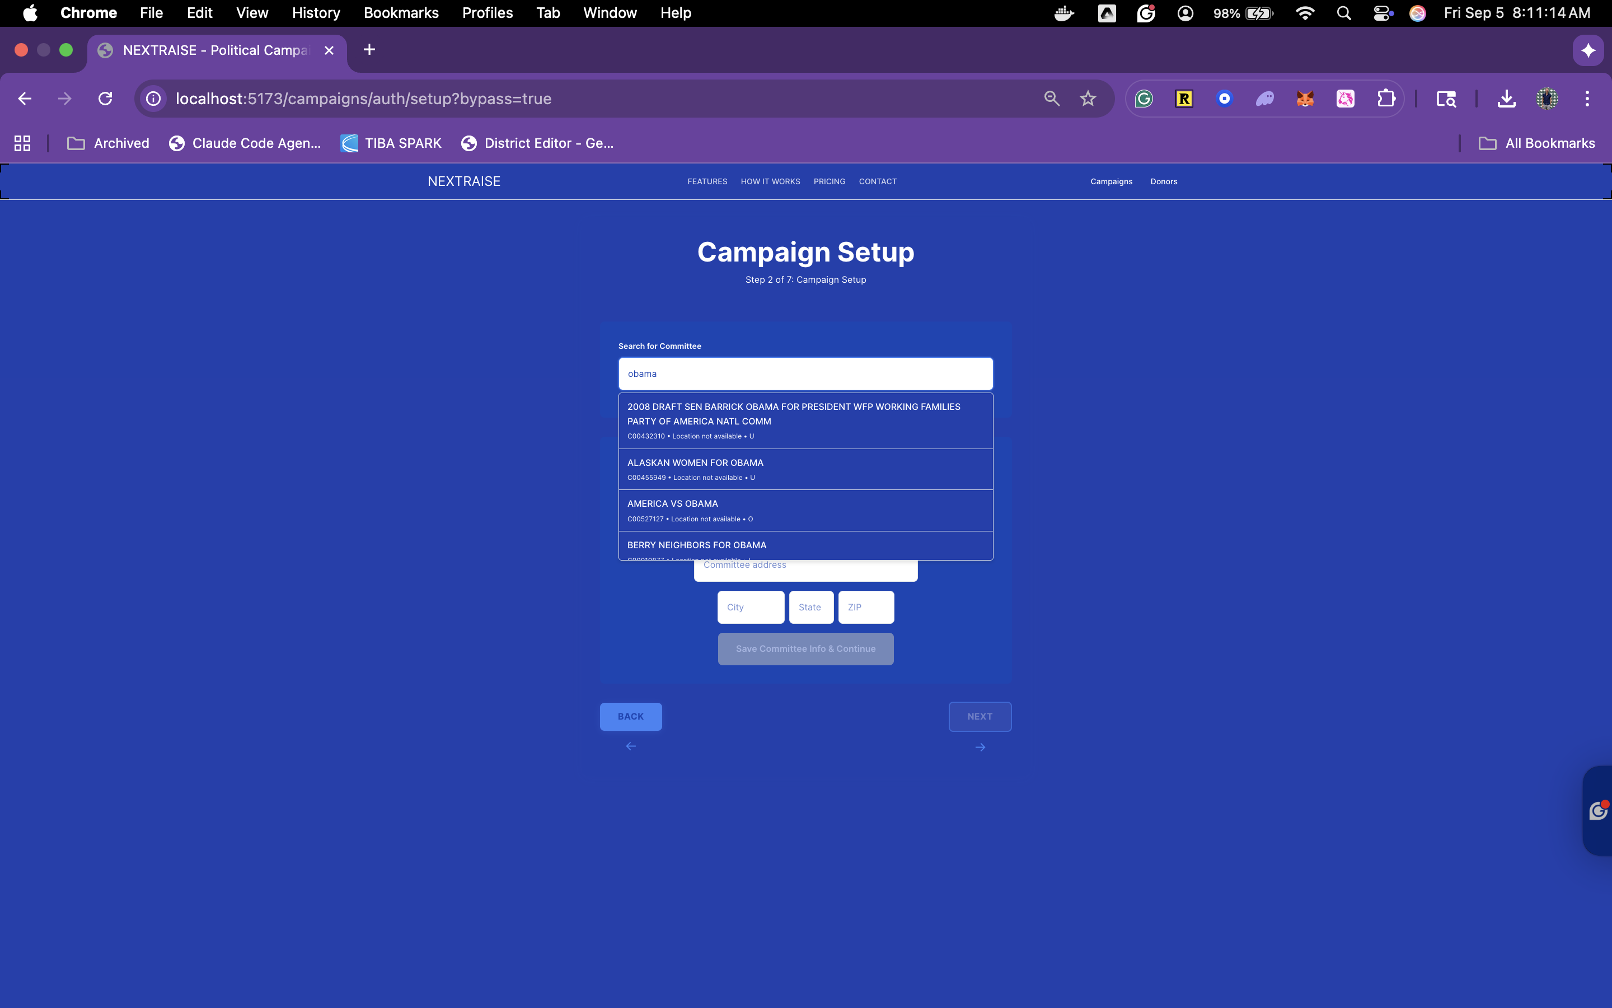Image resolution: width=1612 pixels, height=1008 pixels.
Task: Open the Archived bookmarks folder
Action: click(108, 143)
